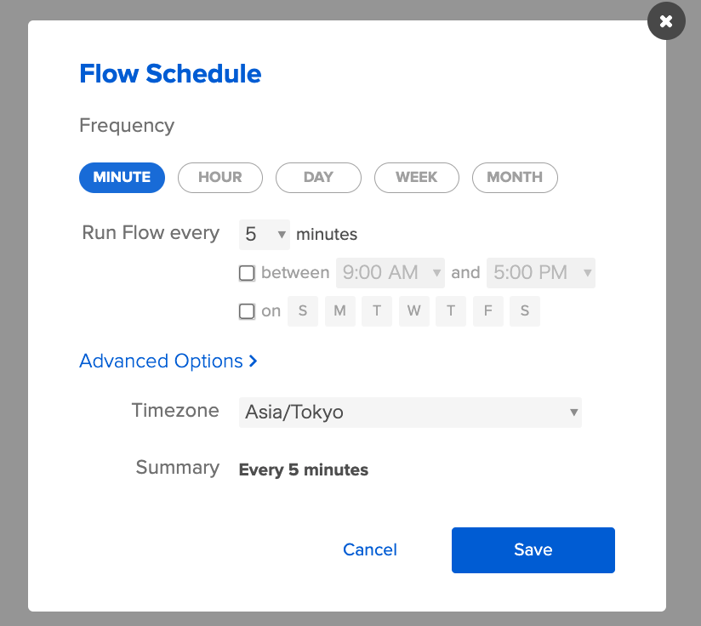Click the Cancel link
Image resolution: width=701 pixels, height=626 pixels.
coord(370,550)
